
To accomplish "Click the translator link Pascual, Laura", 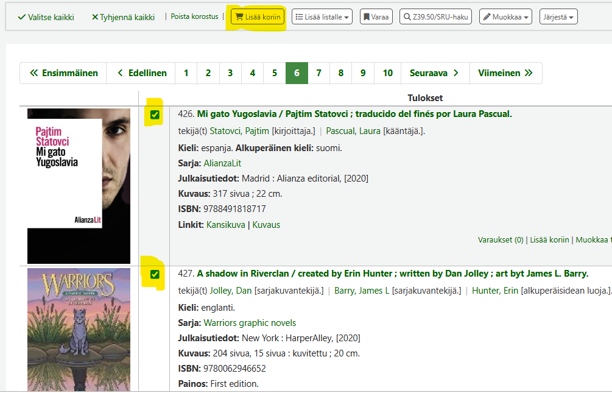I will pyautogui.click(x=353, y=131).
